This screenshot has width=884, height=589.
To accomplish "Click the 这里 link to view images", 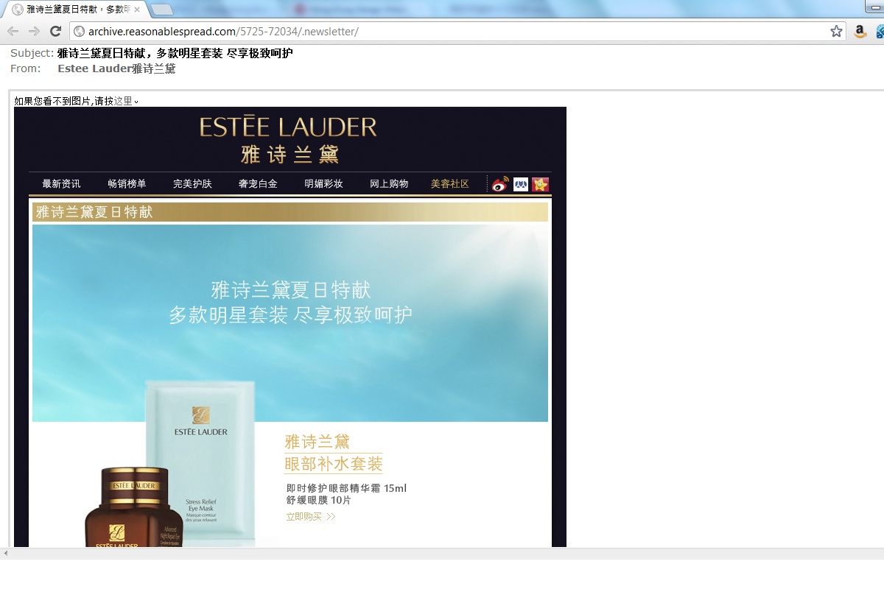I will click(x=123, y=101).
